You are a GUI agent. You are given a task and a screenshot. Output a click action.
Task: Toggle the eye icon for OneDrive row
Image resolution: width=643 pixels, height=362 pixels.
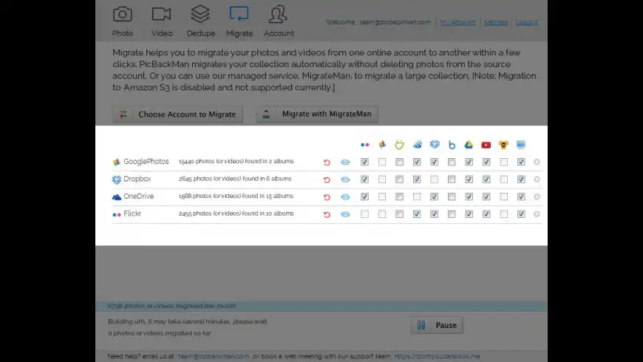coord(345,197)
